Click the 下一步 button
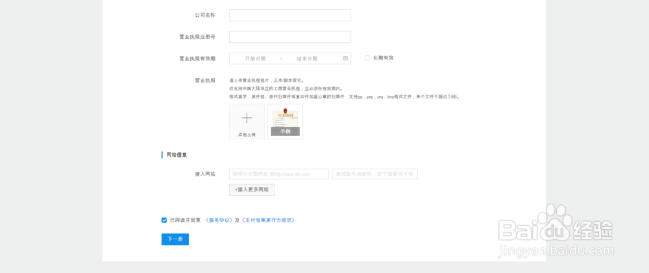 pyautogui.click(x=175, y=239)
